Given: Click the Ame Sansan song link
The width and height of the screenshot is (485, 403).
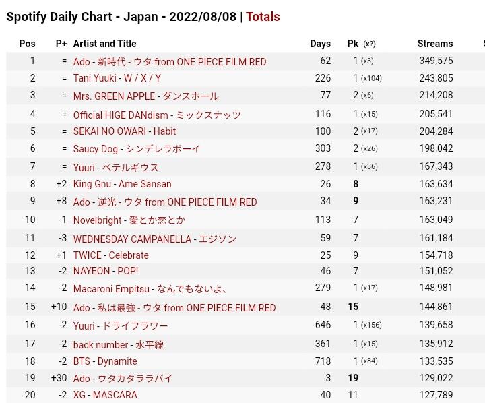Looking at the screenshot, I should 145,184.
